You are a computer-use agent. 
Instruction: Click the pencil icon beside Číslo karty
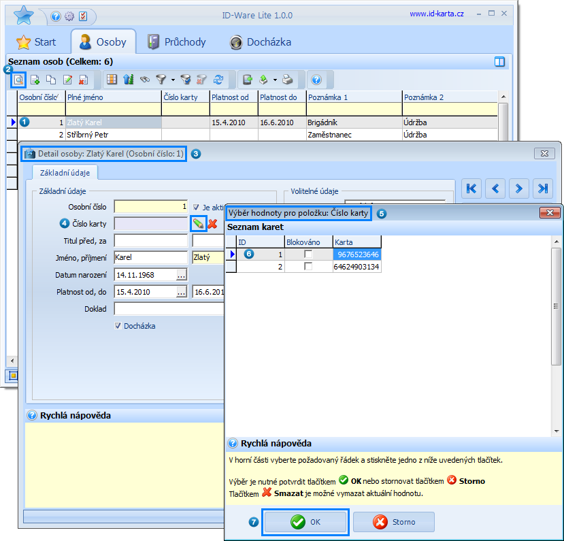(x=198, y=224)
